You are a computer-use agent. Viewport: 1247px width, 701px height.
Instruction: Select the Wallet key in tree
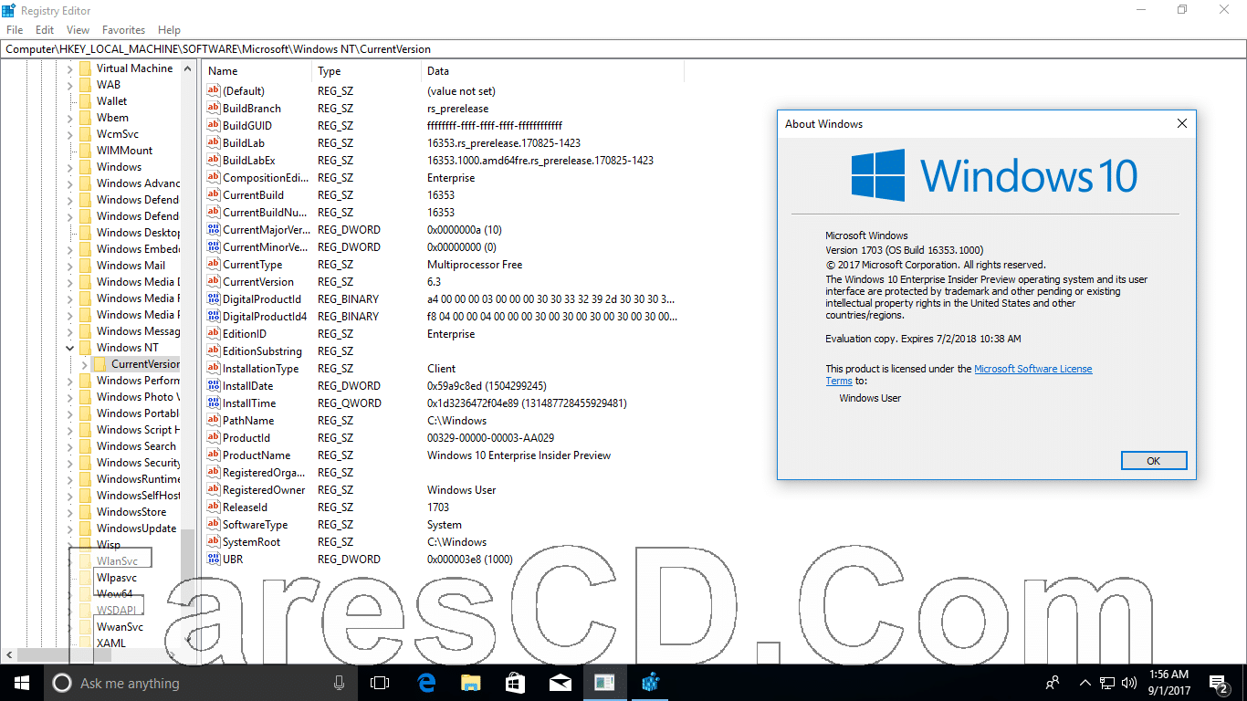(x=111, y=100)
